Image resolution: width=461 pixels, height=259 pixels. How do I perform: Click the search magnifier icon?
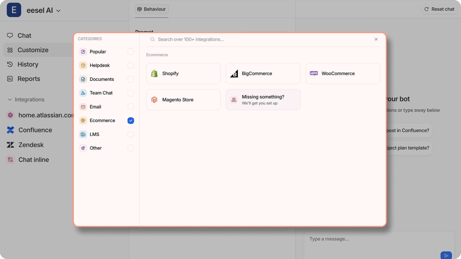point(152,39)
